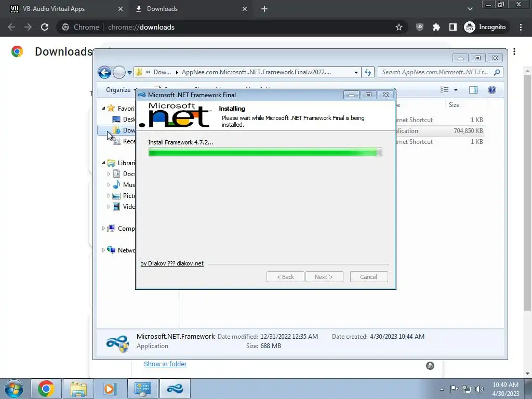Select the 704,850 KB application file row
The height and width of the screenshot is (399, 532).
click(x=440, y=130)
